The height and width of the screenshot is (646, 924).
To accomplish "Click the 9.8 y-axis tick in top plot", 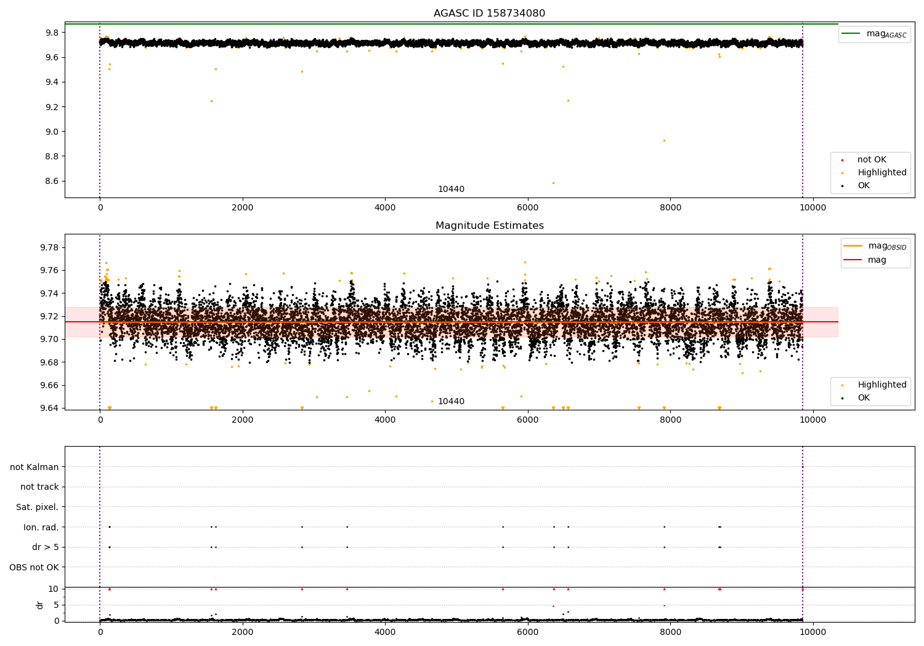I will pos(52,33).
